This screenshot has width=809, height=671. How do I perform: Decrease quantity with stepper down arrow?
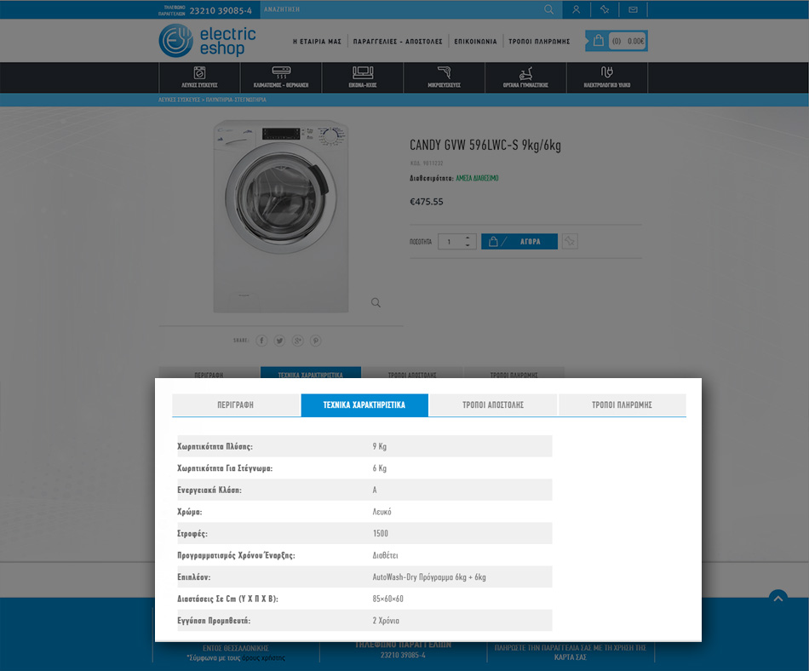coord(468,245)
